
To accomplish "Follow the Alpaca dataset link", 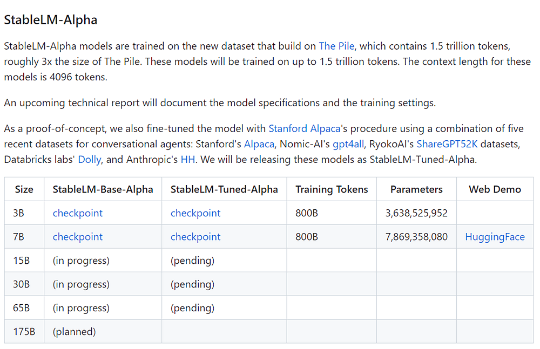I will click(x=259, y=144).
